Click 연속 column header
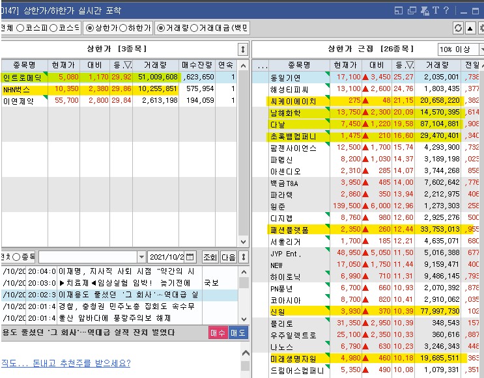The image size is (484, 378). click(x=225, y=65)
